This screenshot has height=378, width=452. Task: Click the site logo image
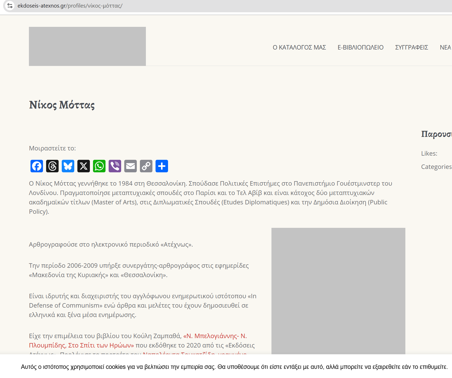click(x=87, y=46)
